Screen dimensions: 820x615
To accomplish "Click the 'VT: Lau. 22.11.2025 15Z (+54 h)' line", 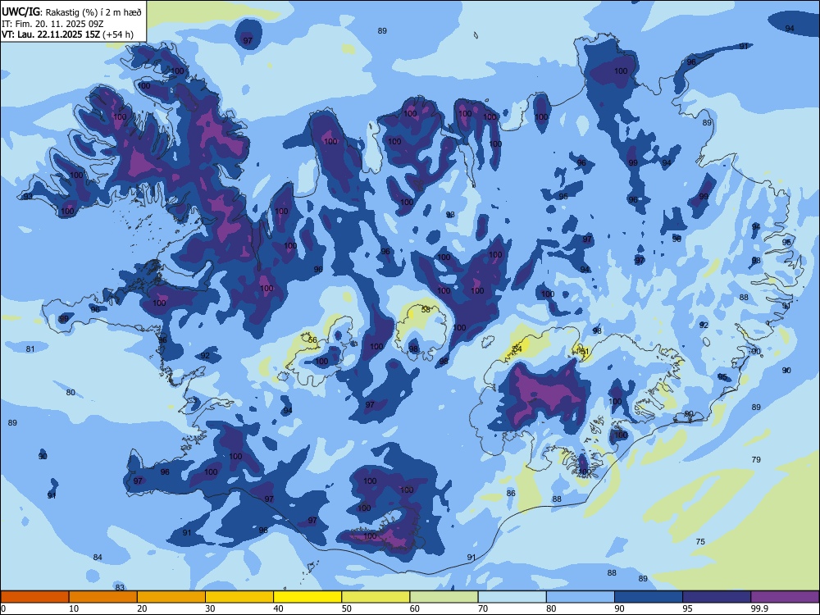I will [x=67, y=34].
